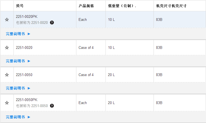Favorite the 2251-0020 Case of 4 item

pyautogui.click(x=7, y=47)
